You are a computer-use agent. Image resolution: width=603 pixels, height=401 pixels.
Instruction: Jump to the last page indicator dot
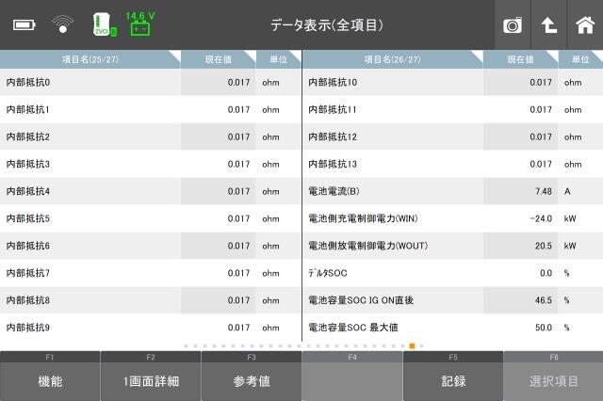(421, 345)
